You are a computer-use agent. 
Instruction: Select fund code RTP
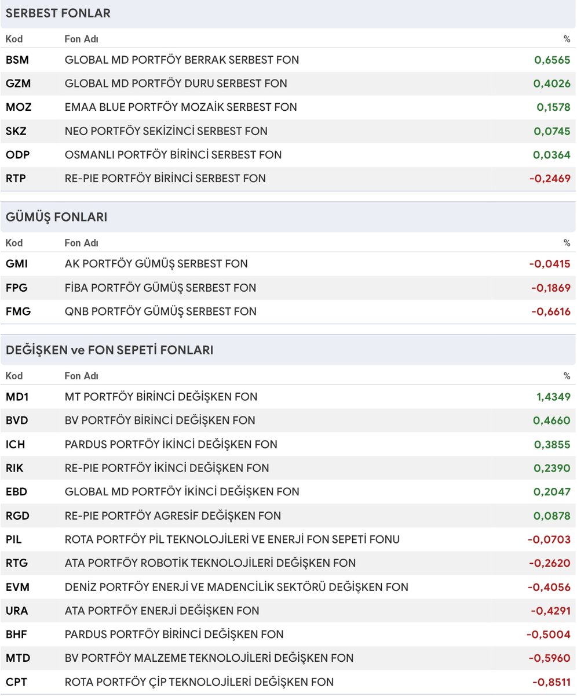[x=17, y=179]
